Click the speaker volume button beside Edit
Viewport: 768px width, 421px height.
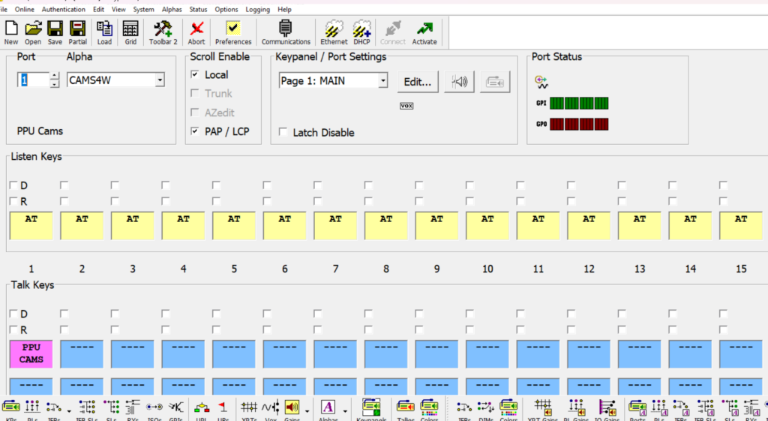pyautogui.click(x=459, y=82)
